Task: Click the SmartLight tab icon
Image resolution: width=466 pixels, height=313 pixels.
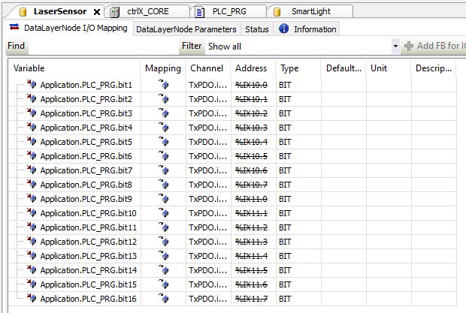Action: click(277, 11)
